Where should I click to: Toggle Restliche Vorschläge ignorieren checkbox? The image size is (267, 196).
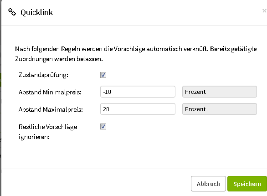click(x=103, y=127)
